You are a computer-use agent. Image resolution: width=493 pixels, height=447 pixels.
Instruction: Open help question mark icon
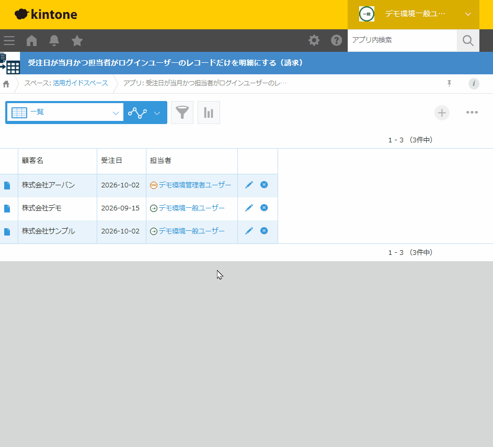pos(337,40)
